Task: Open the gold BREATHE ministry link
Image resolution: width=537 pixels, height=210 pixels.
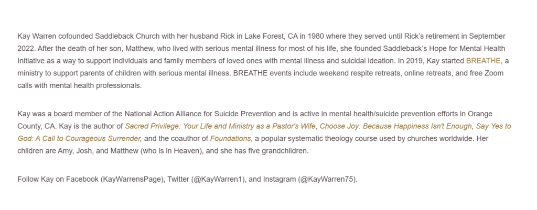Action: point(484,61)
